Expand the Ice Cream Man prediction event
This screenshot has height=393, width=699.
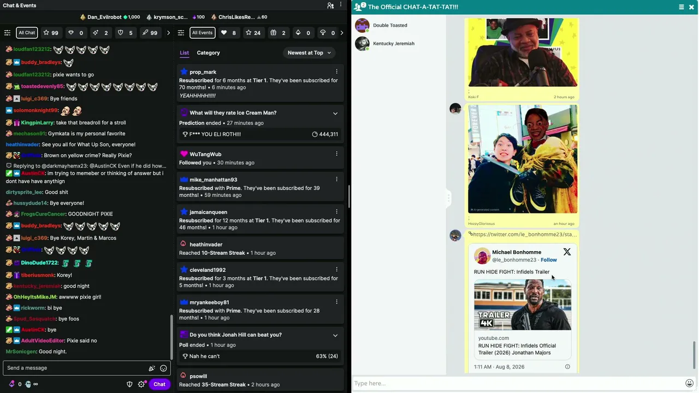click(x=335, y=113)
